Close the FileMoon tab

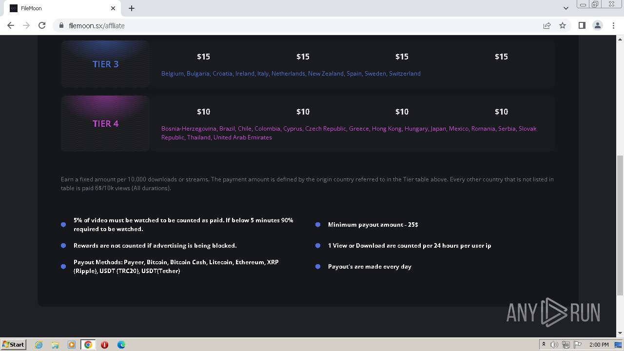tap(113, 8)
